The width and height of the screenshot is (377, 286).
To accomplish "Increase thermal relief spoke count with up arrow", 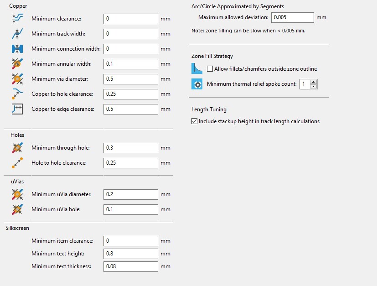I will pyautogui.click(x=313, y=82).
